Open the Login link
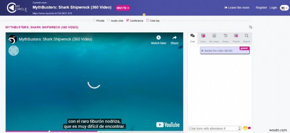Screen dimensions: 290x133 coord(273,8)
